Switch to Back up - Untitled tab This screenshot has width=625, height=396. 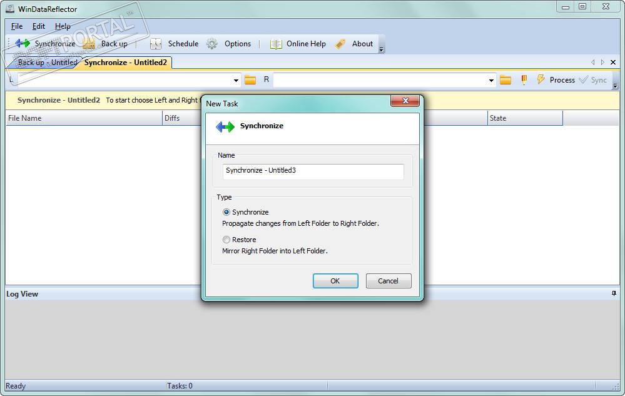click(48, 63)
